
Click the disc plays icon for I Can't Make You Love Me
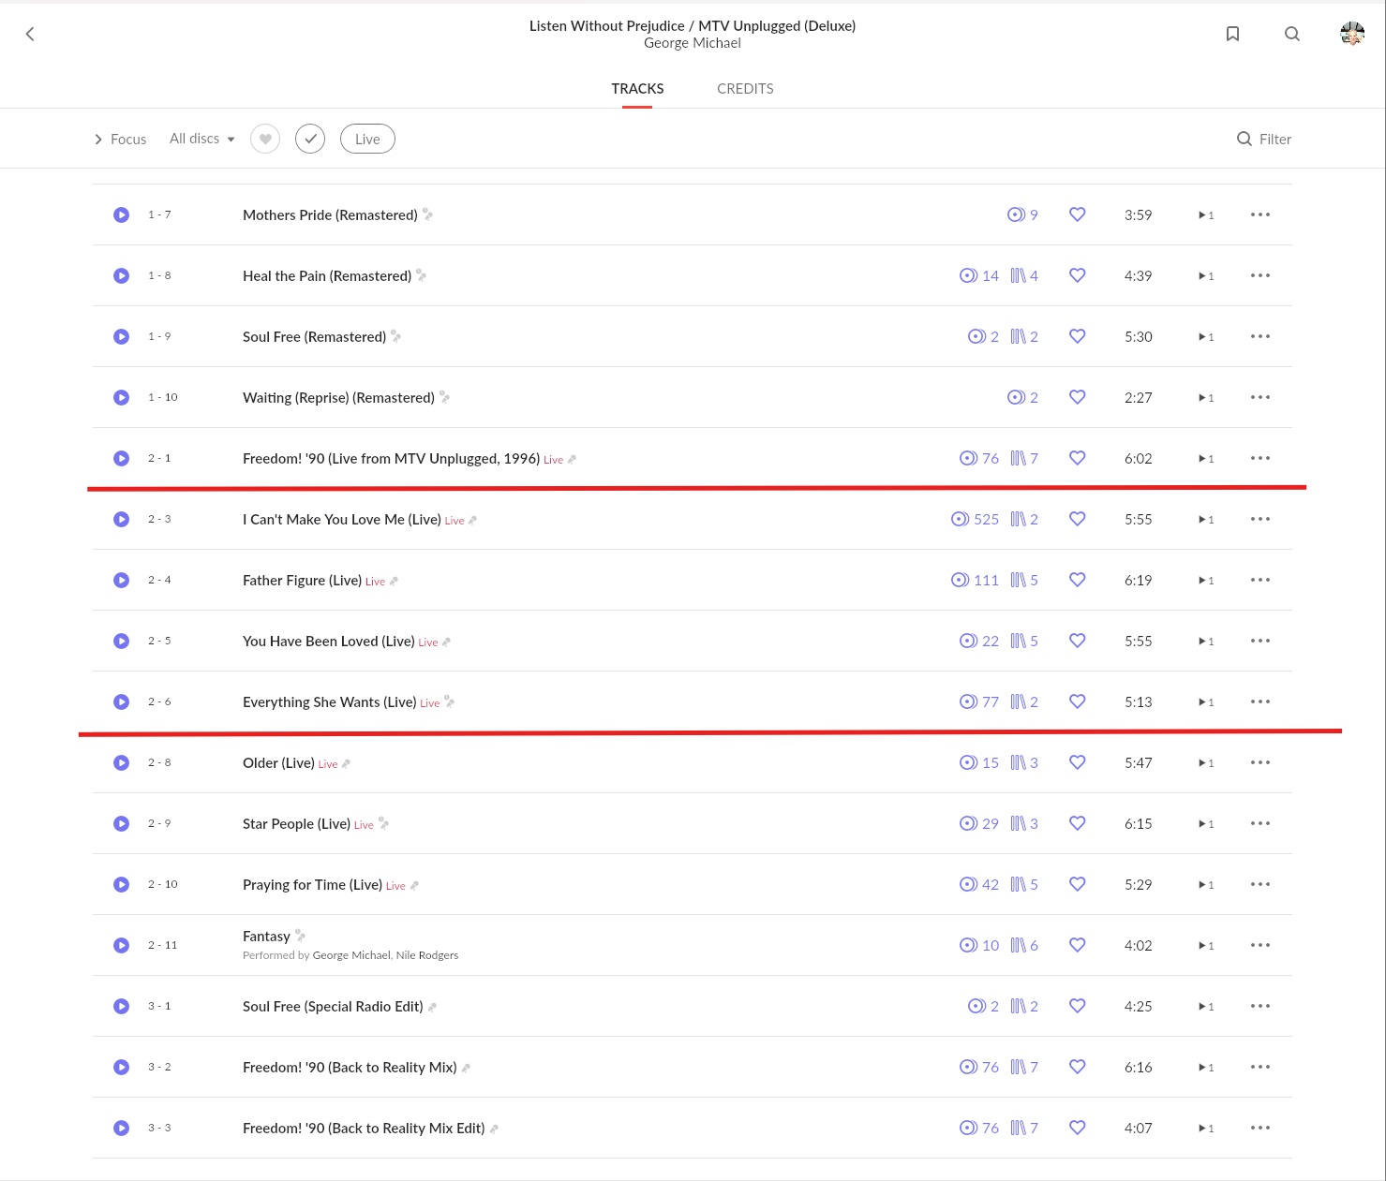[960, 519]
